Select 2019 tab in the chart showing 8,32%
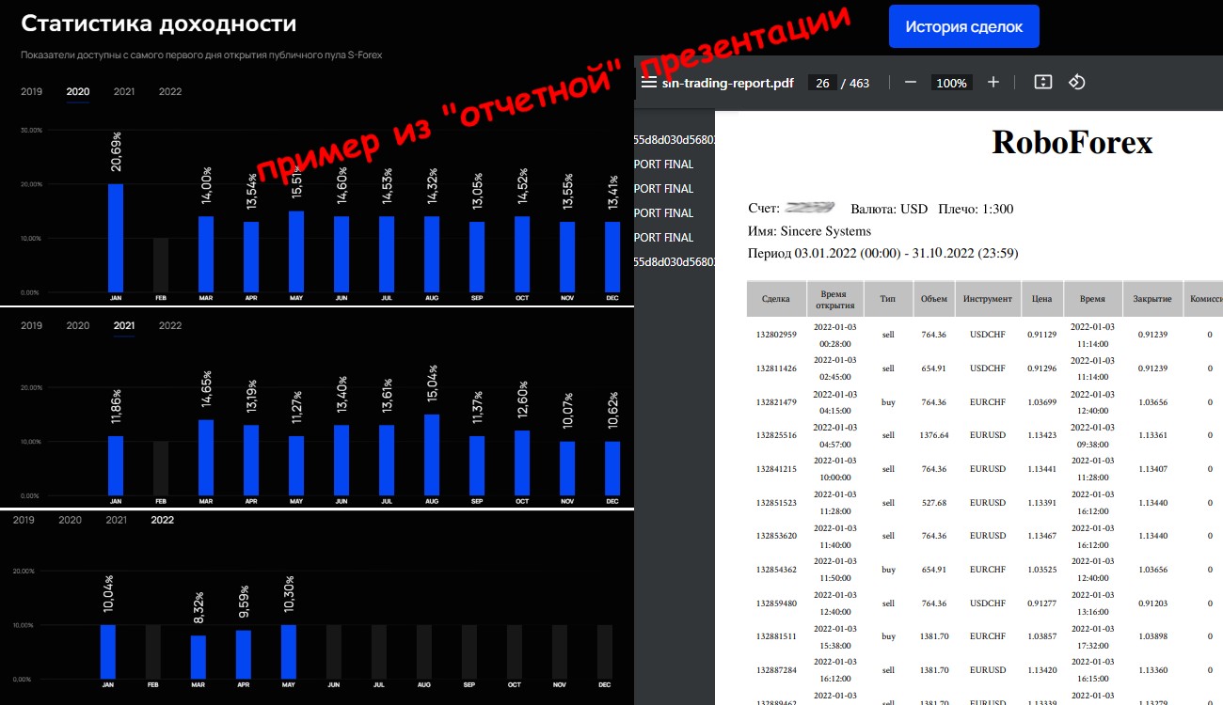Image resolution: width=1223 pixels, height=705 pixels. pyautogui.click(x=24, y=520)
